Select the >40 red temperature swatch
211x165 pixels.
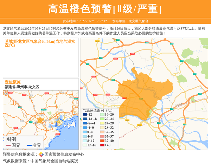[x=102, y=145]
